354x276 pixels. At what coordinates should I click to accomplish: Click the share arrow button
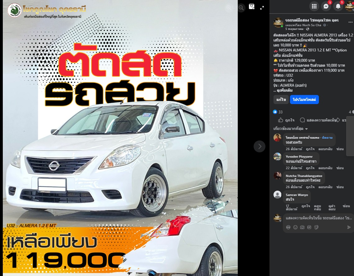click(341, 120)
